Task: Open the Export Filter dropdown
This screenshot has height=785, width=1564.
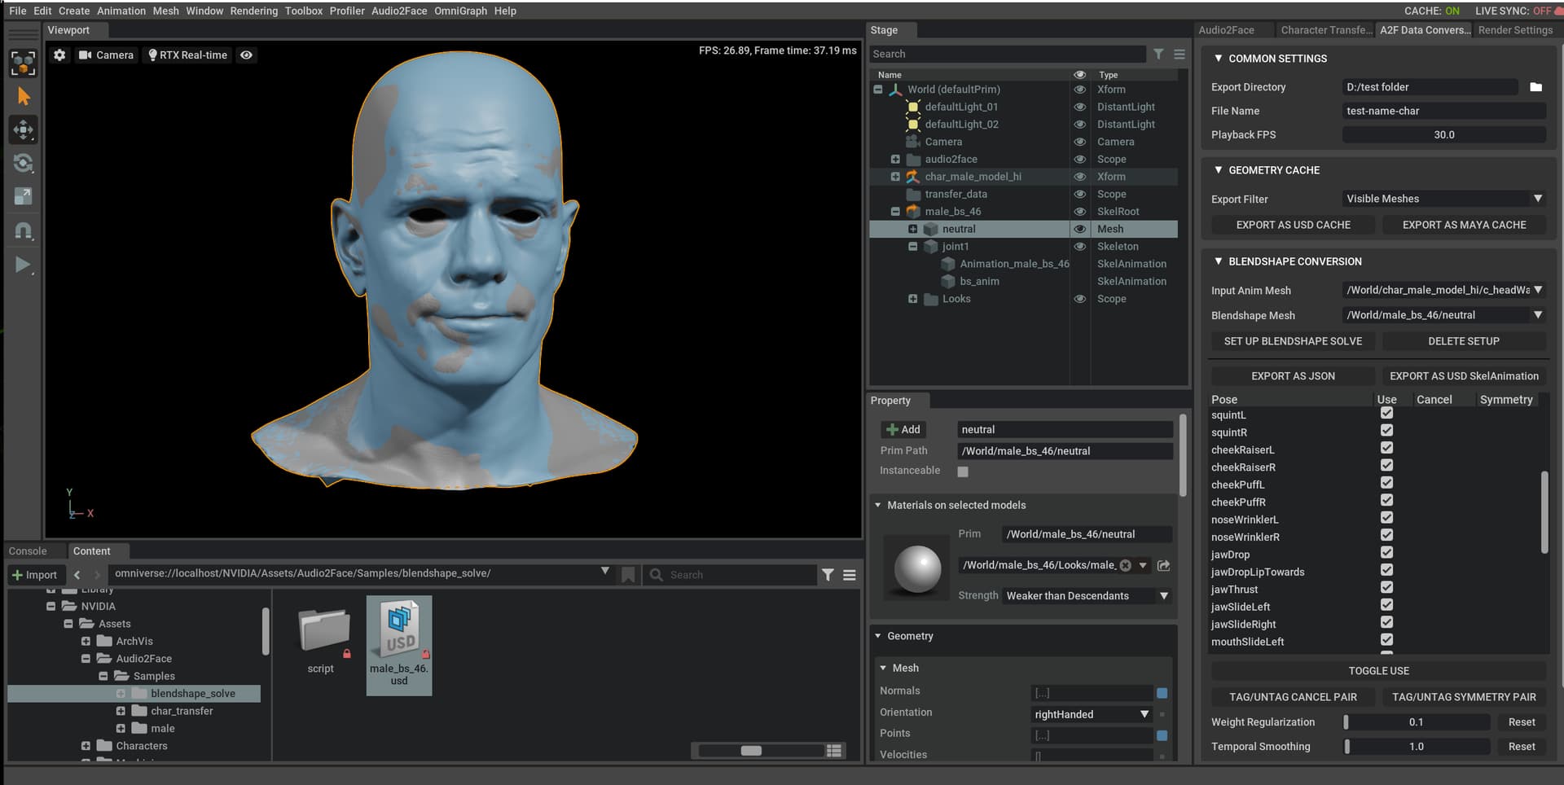Action: click(1443, 199)
